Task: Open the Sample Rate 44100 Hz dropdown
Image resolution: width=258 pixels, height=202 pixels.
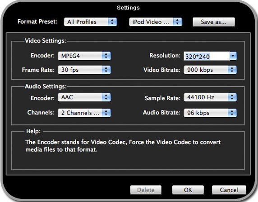Action: click(210, 97)
